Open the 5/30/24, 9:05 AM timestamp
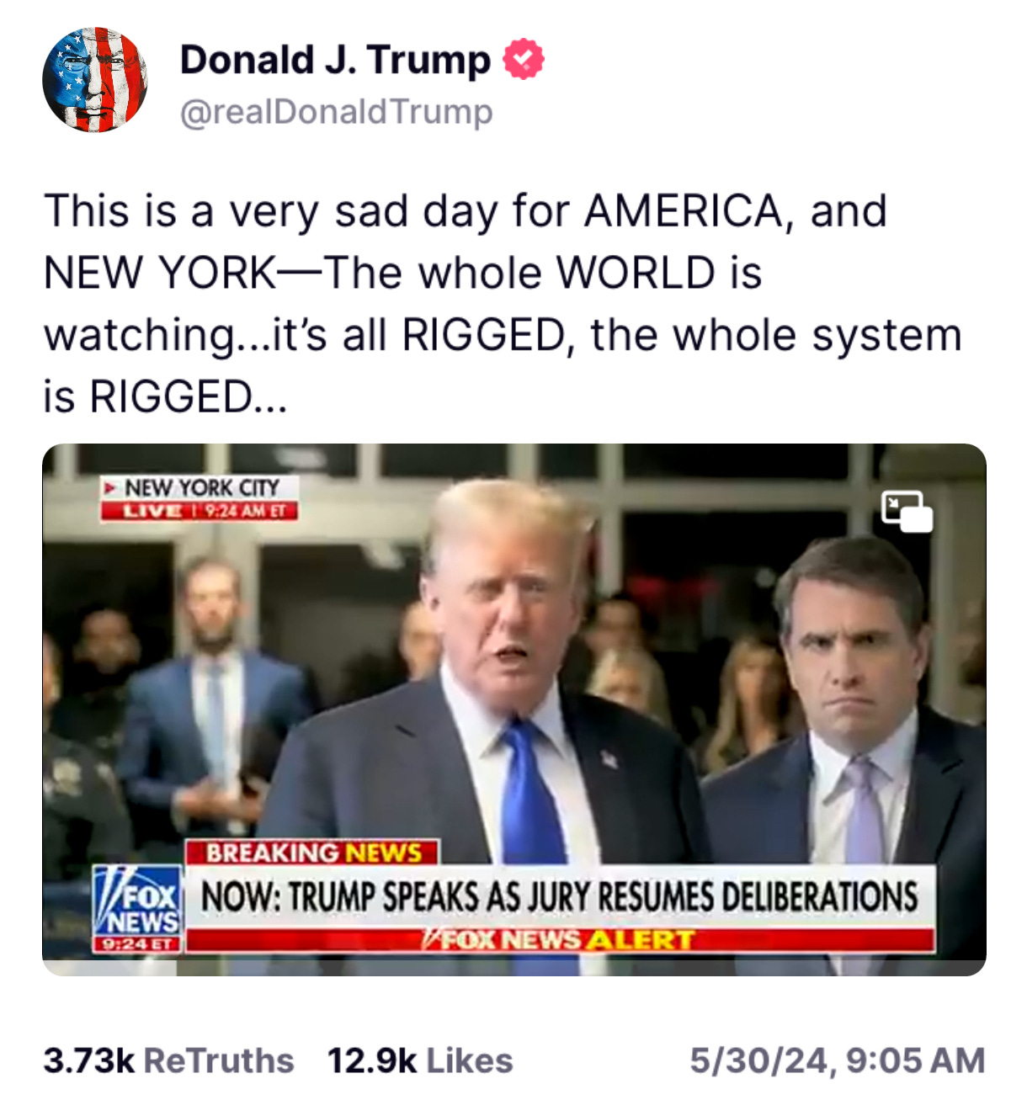Screen dimensions: 1027x1116 pyautogui.click(x=837, y=1060)
